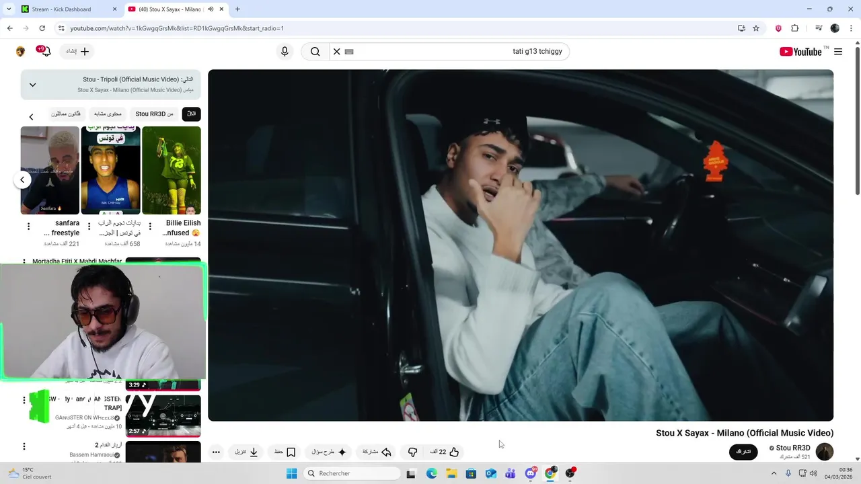Viewport: 861px width, 484px height.
Task: Show hidden system tray icons chevron
Action: click(774, 473)
